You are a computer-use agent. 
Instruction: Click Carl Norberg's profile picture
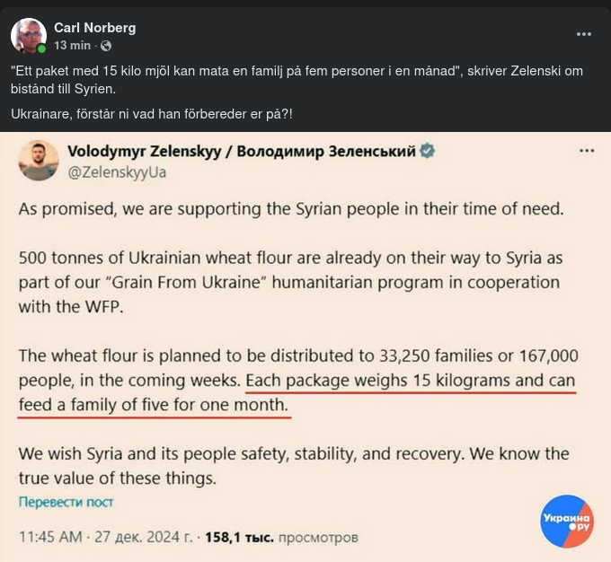coord(28,36)
